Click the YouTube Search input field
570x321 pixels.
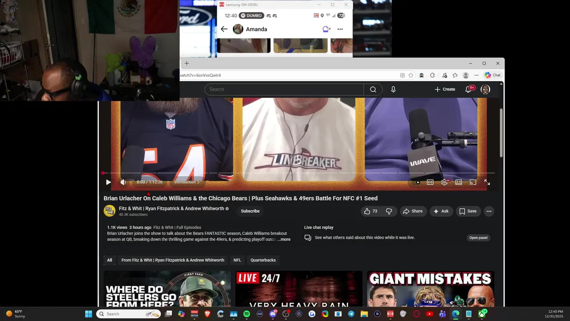(284, 89)
